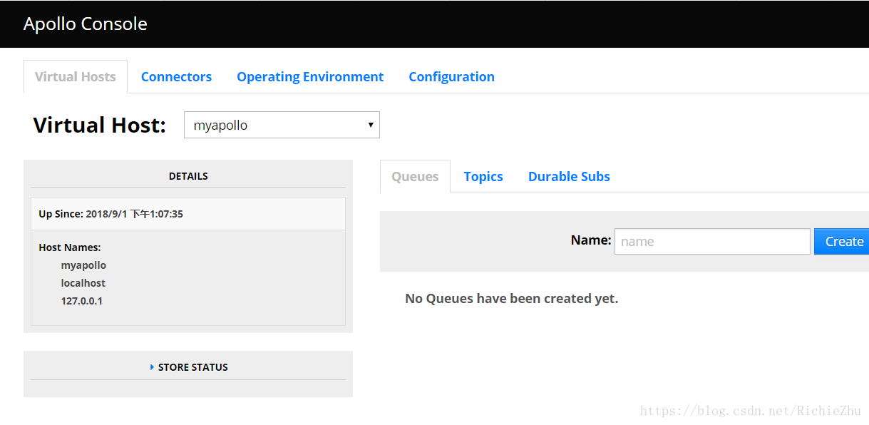Switch to the Topics tab
The width and height of the screenshot is (869, 425).
point(483,177)
